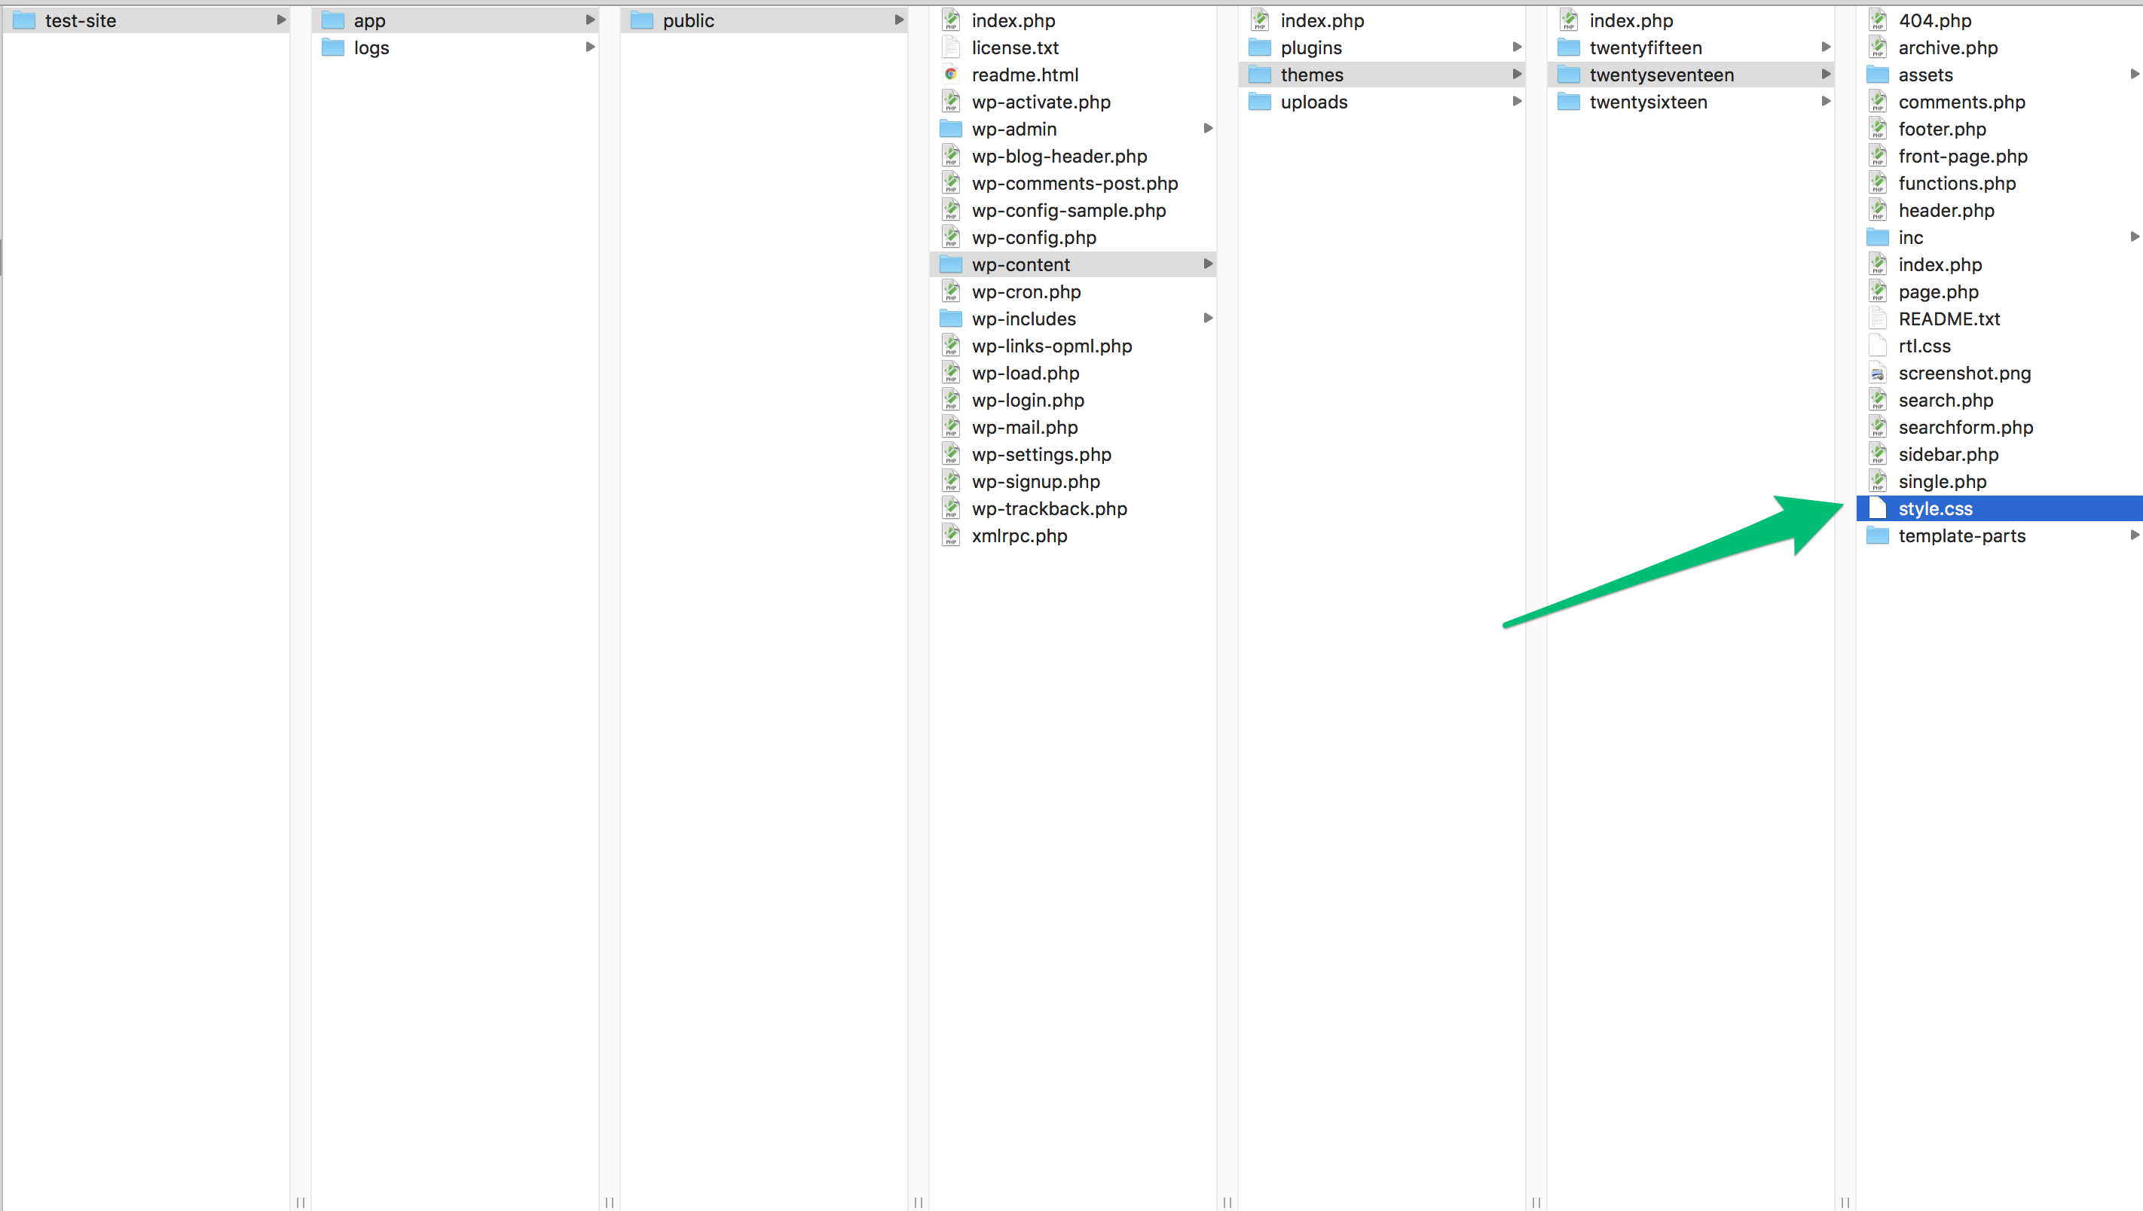Click the template-parts folder icon
Screen dimensions: 2143x1211
(x=1877, y=535)
